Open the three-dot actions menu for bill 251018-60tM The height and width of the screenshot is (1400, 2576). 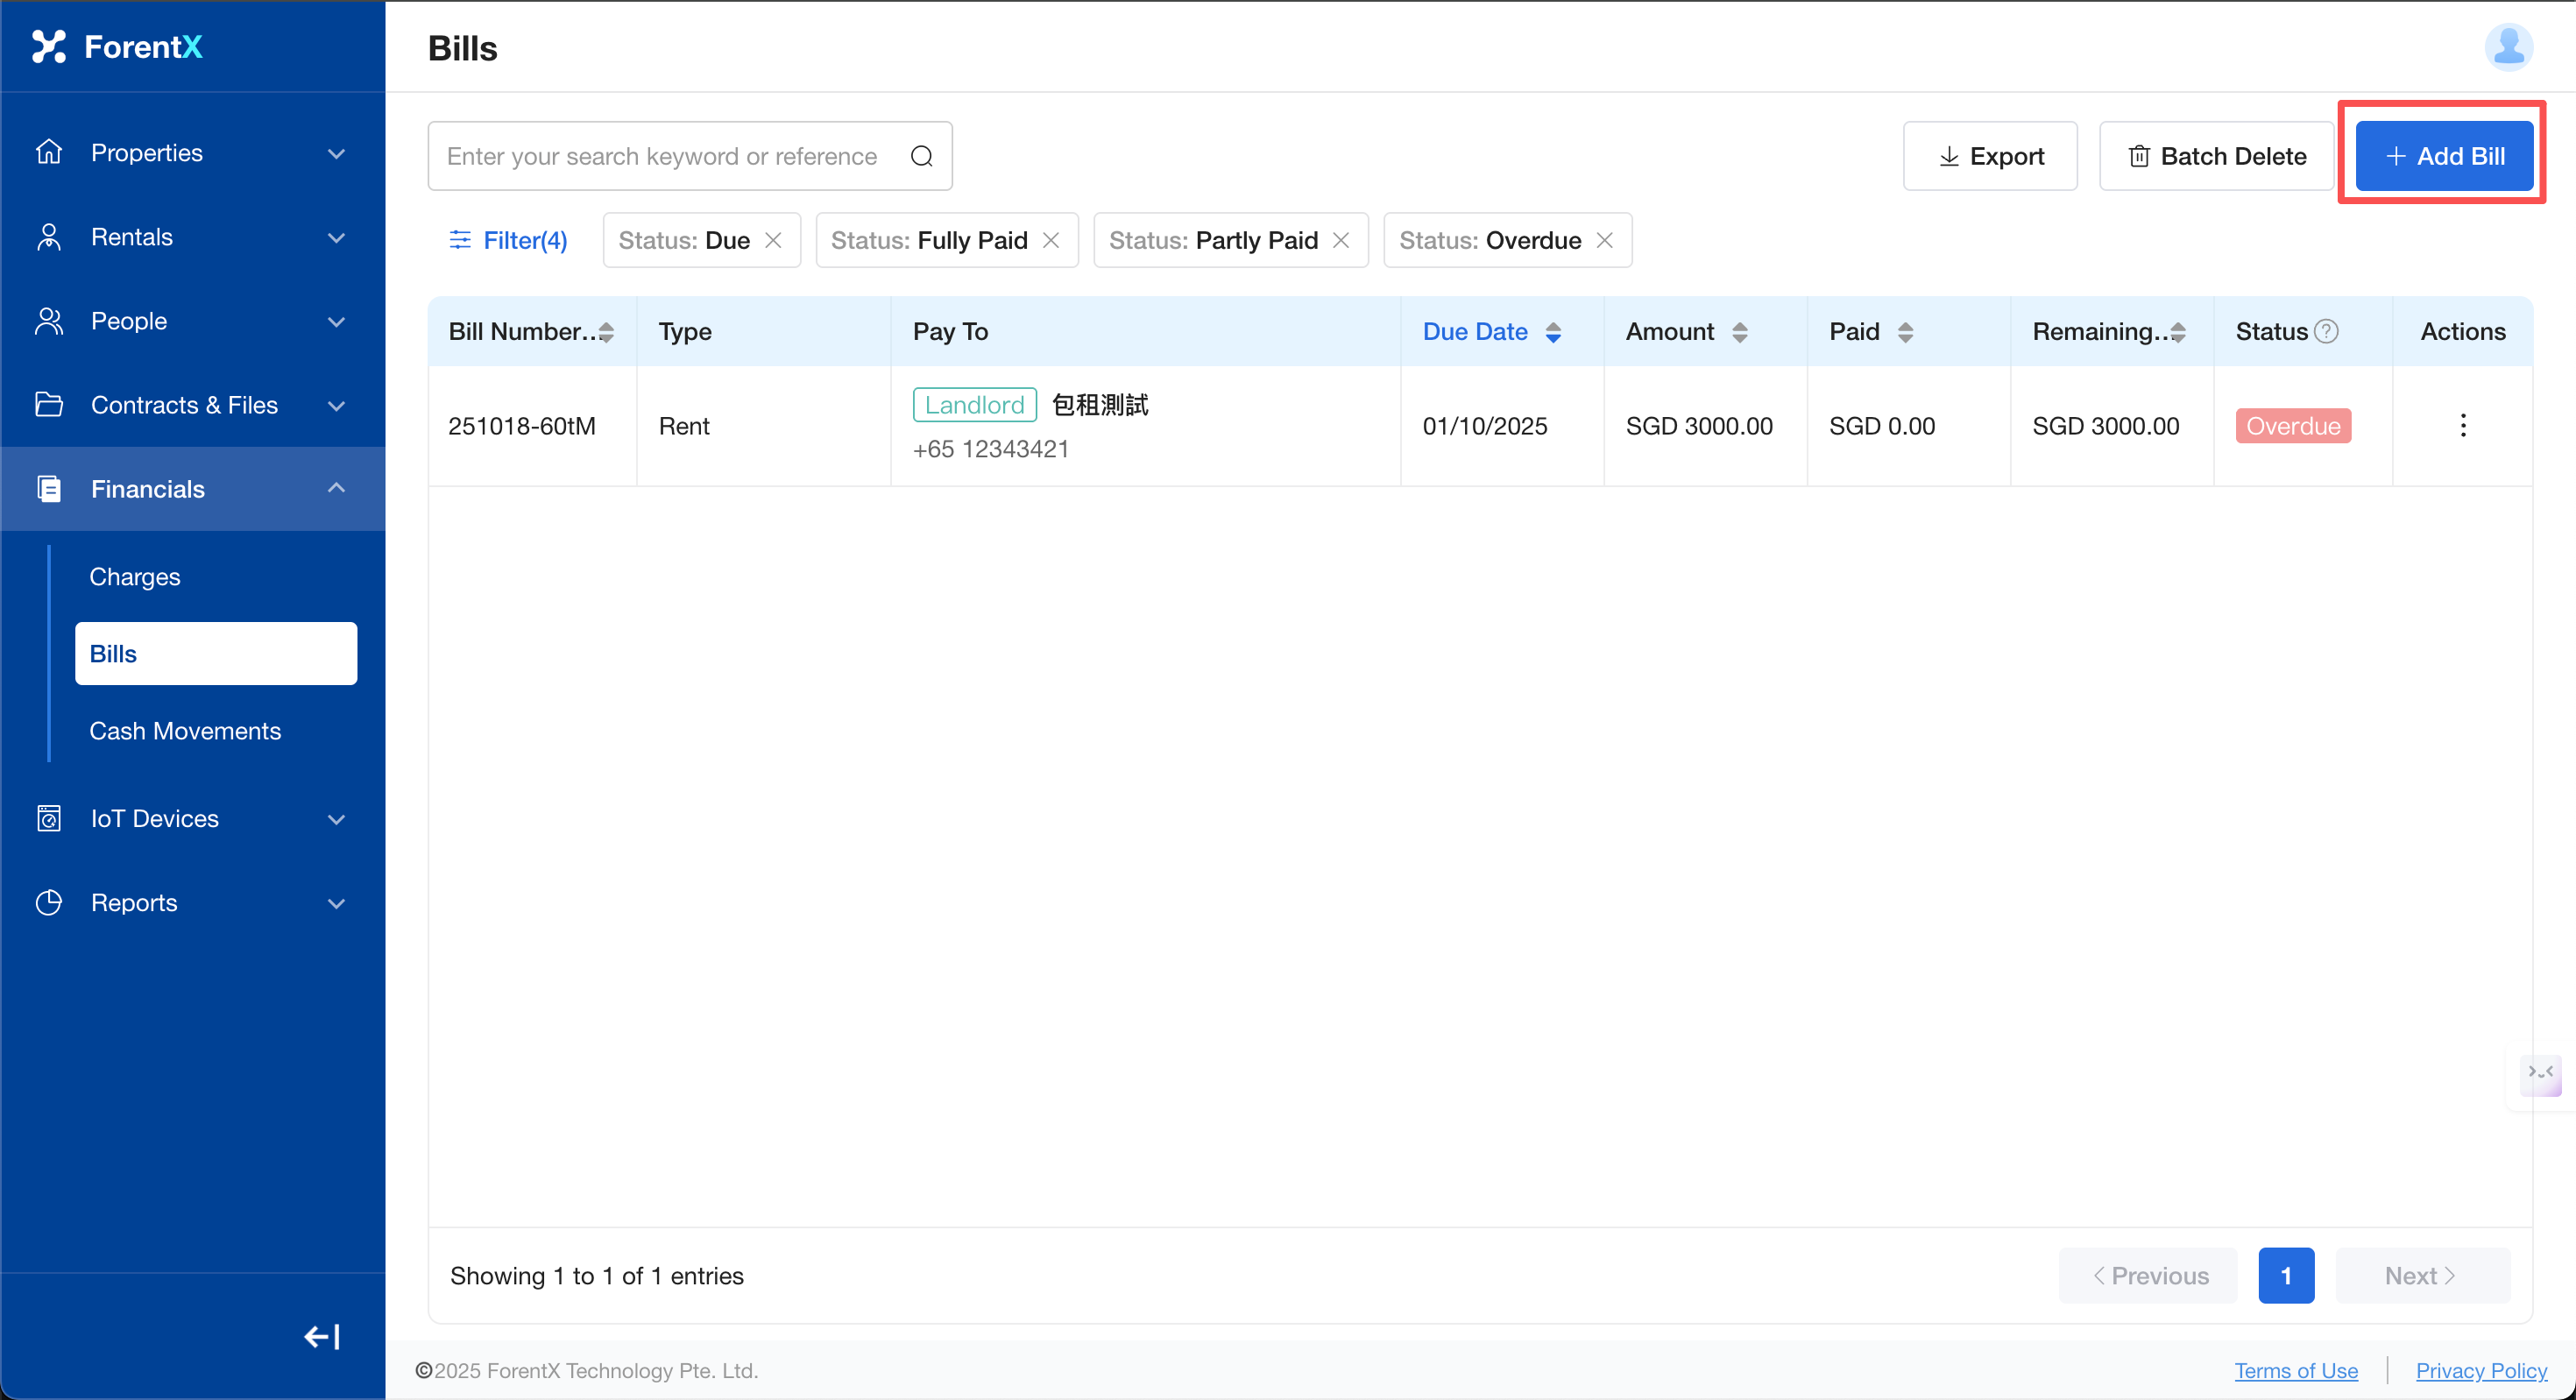click(2462, 426)
